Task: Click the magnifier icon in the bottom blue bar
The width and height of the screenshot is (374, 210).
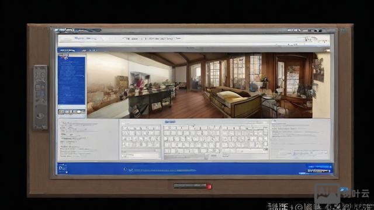Action: 125,169
